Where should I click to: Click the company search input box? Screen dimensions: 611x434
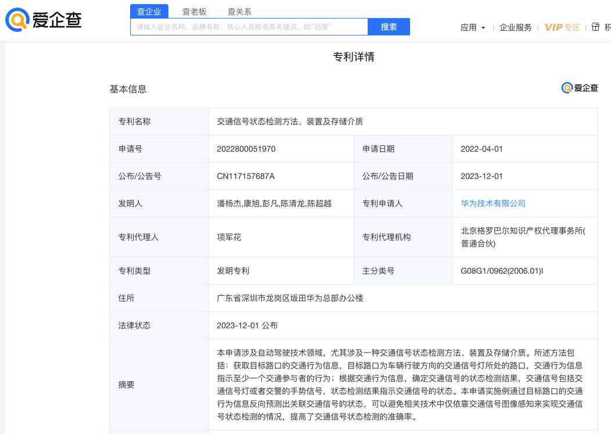pyautogui.click(x=249, y=26)
